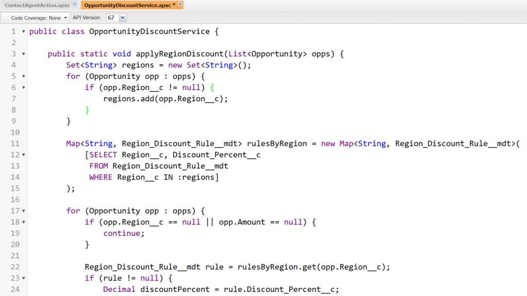Collapse the for loop fold on line 5
Image resolution: width=527 pixels, height=296 pixels.
[x=24, y=76]
